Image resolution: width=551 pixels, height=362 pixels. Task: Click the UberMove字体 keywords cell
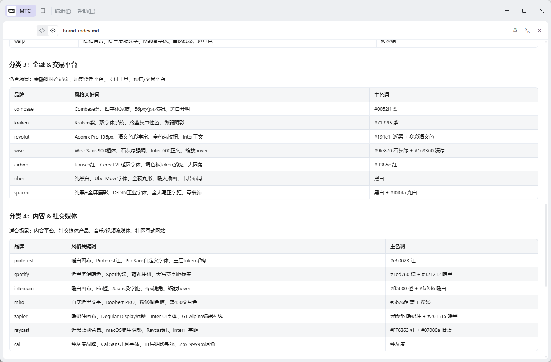(220, 178)
